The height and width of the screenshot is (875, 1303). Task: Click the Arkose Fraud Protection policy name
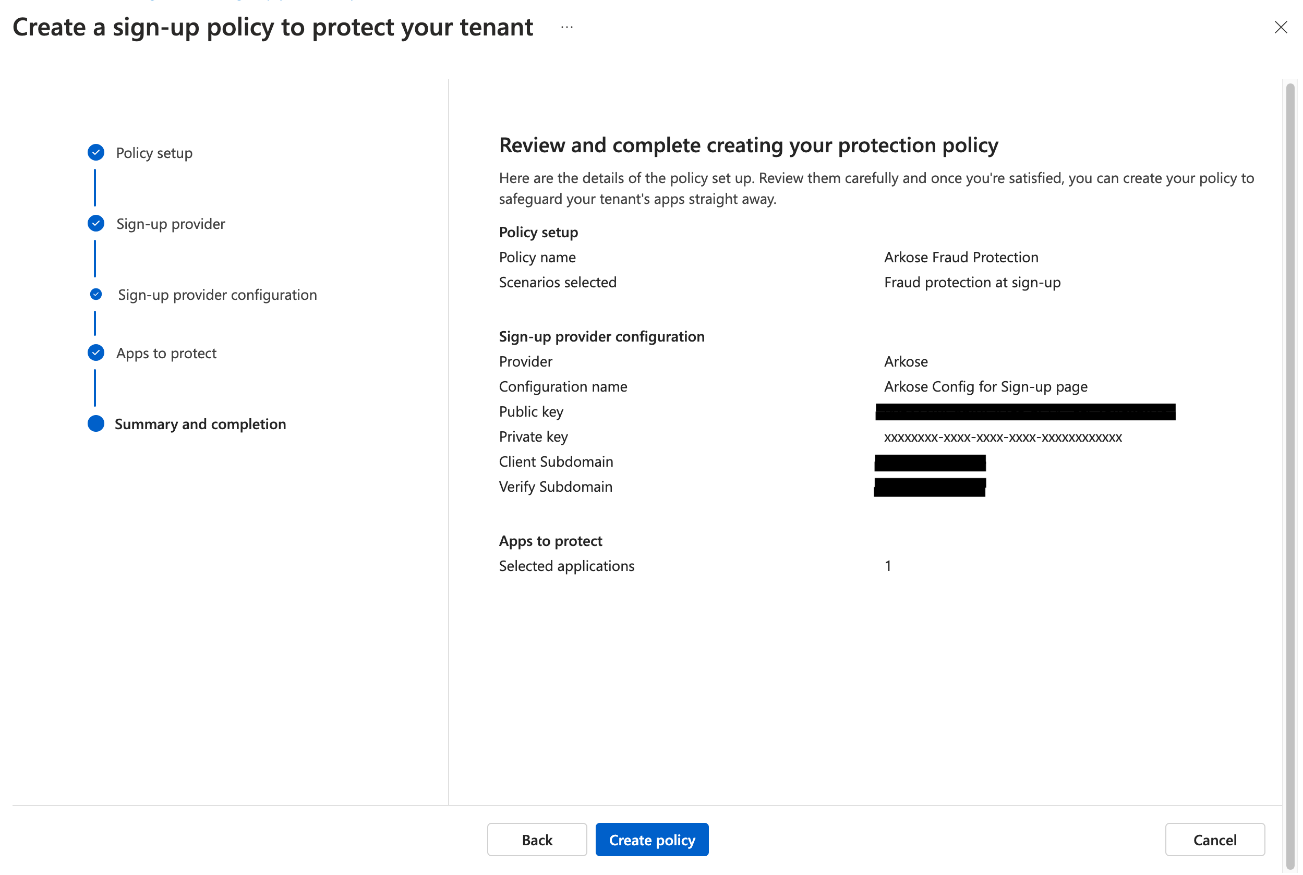pos(961,257)
